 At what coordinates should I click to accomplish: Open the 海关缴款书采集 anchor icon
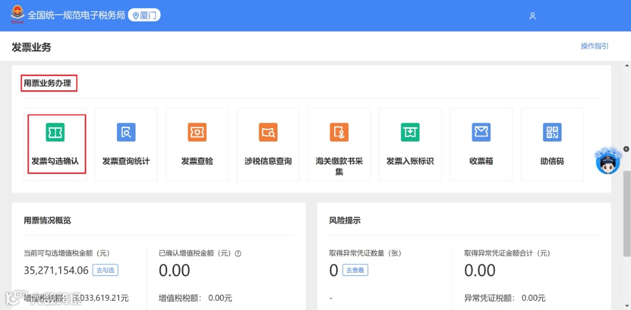[x=339, y=132]
